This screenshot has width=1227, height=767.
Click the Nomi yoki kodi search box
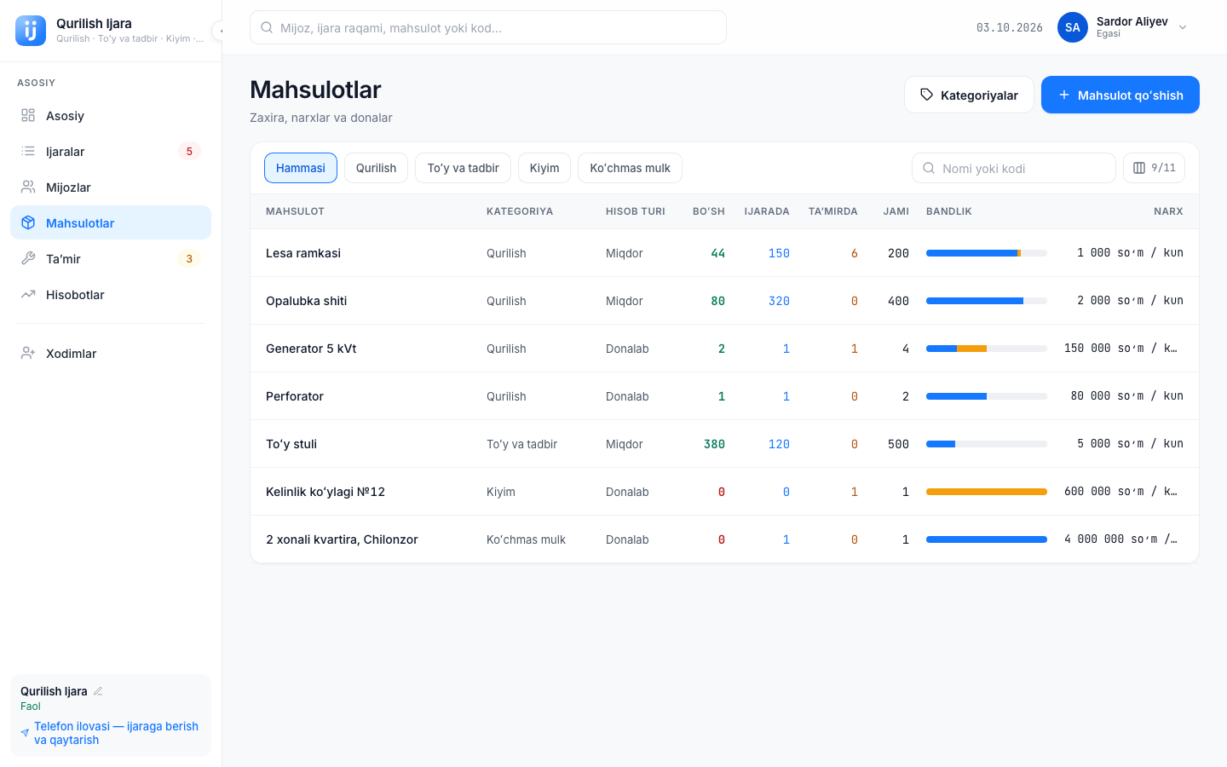tap(1014, 168)
